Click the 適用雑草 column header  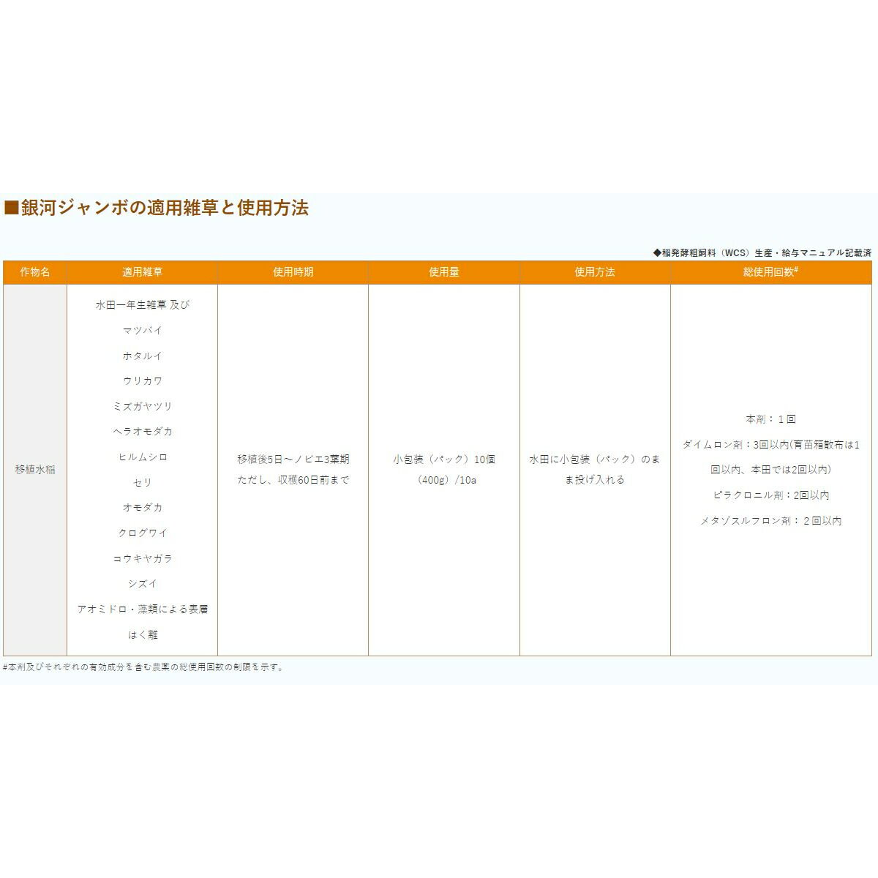coord(143,271)
